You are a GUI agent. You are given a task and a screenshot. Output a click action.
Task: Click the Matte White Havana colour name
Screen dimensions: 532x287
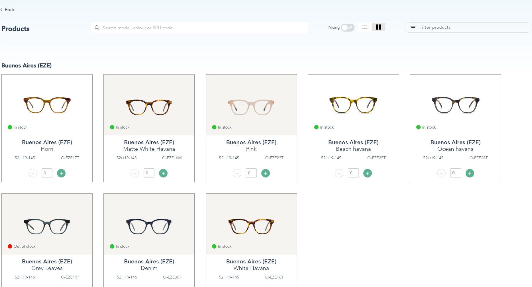[149, 149]
